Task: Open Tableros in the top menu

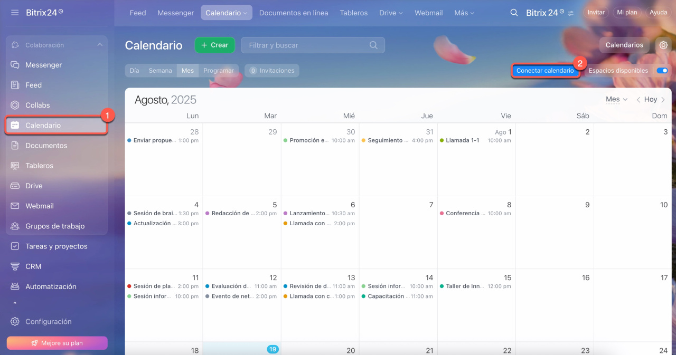Action: 354,13
